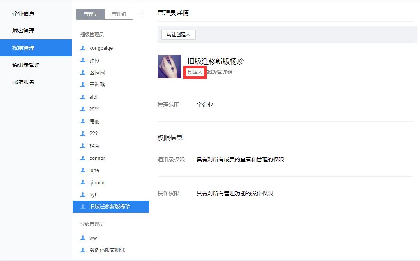Click the person icon next to aidi
Screen dimensions: 420x261
[83, 97]
